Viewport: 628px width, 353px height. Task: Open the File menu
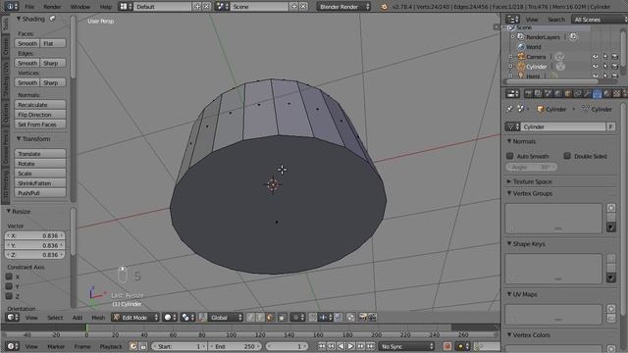(x=29, y=7)
